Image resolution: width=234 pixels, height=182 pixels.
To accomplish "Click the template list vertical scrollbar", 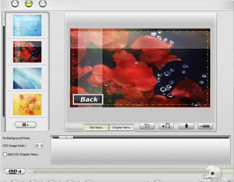I will coord(4,72).
